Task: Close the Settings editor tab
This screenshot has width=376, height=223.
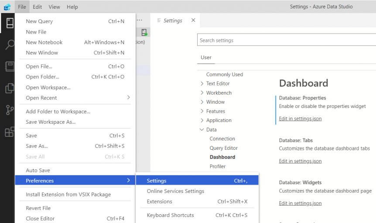Action: (193, 20)
